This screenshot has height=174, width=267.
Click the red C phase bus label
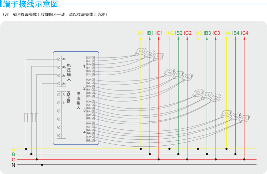pos(13,160)
